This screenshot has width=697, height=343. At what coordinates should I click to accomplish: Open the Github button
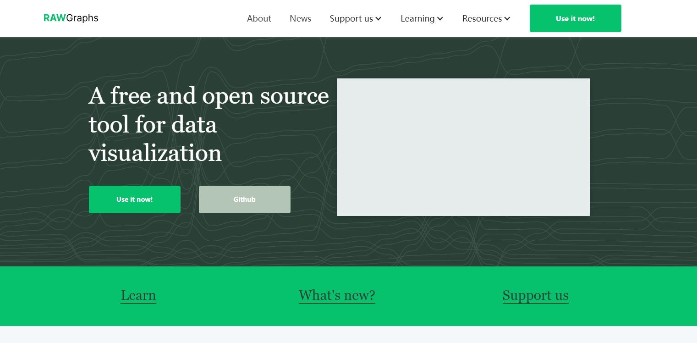[x=245, y=199]
